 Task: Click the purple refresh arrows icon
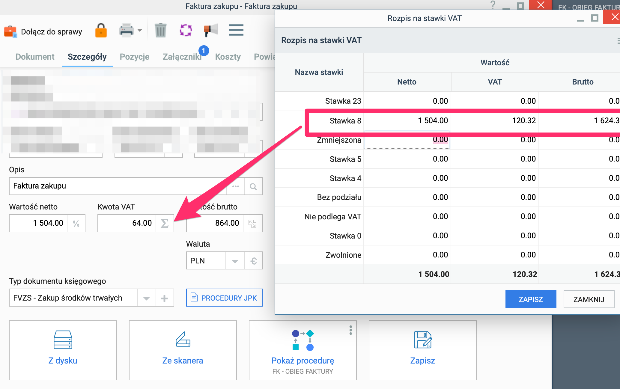pyautogui.click(x=186, y=31)
